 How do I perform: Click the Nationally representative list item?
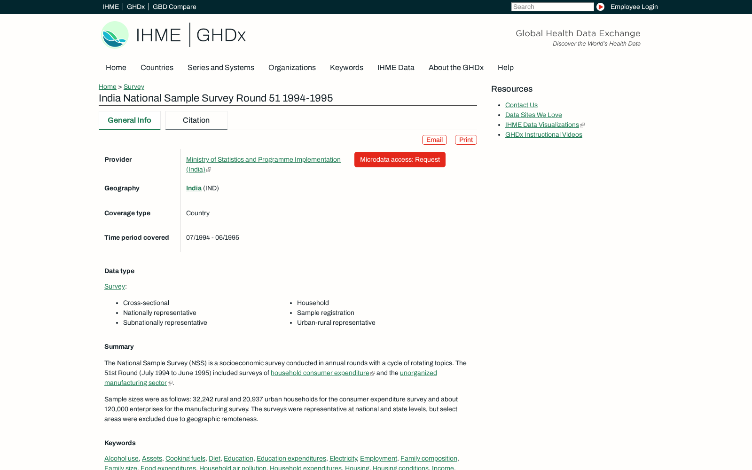(x=160, y=313)
